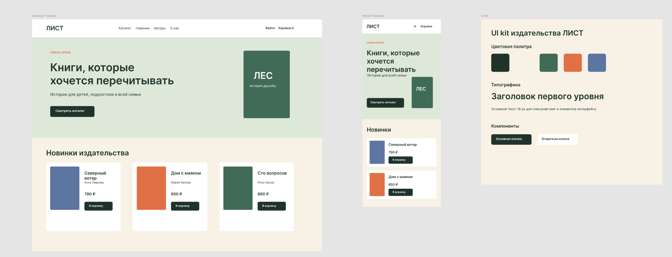Add Сто вопросов to cart in Desktop frame
The width and height of the screenshot is (672, 257).
[272, 206]
